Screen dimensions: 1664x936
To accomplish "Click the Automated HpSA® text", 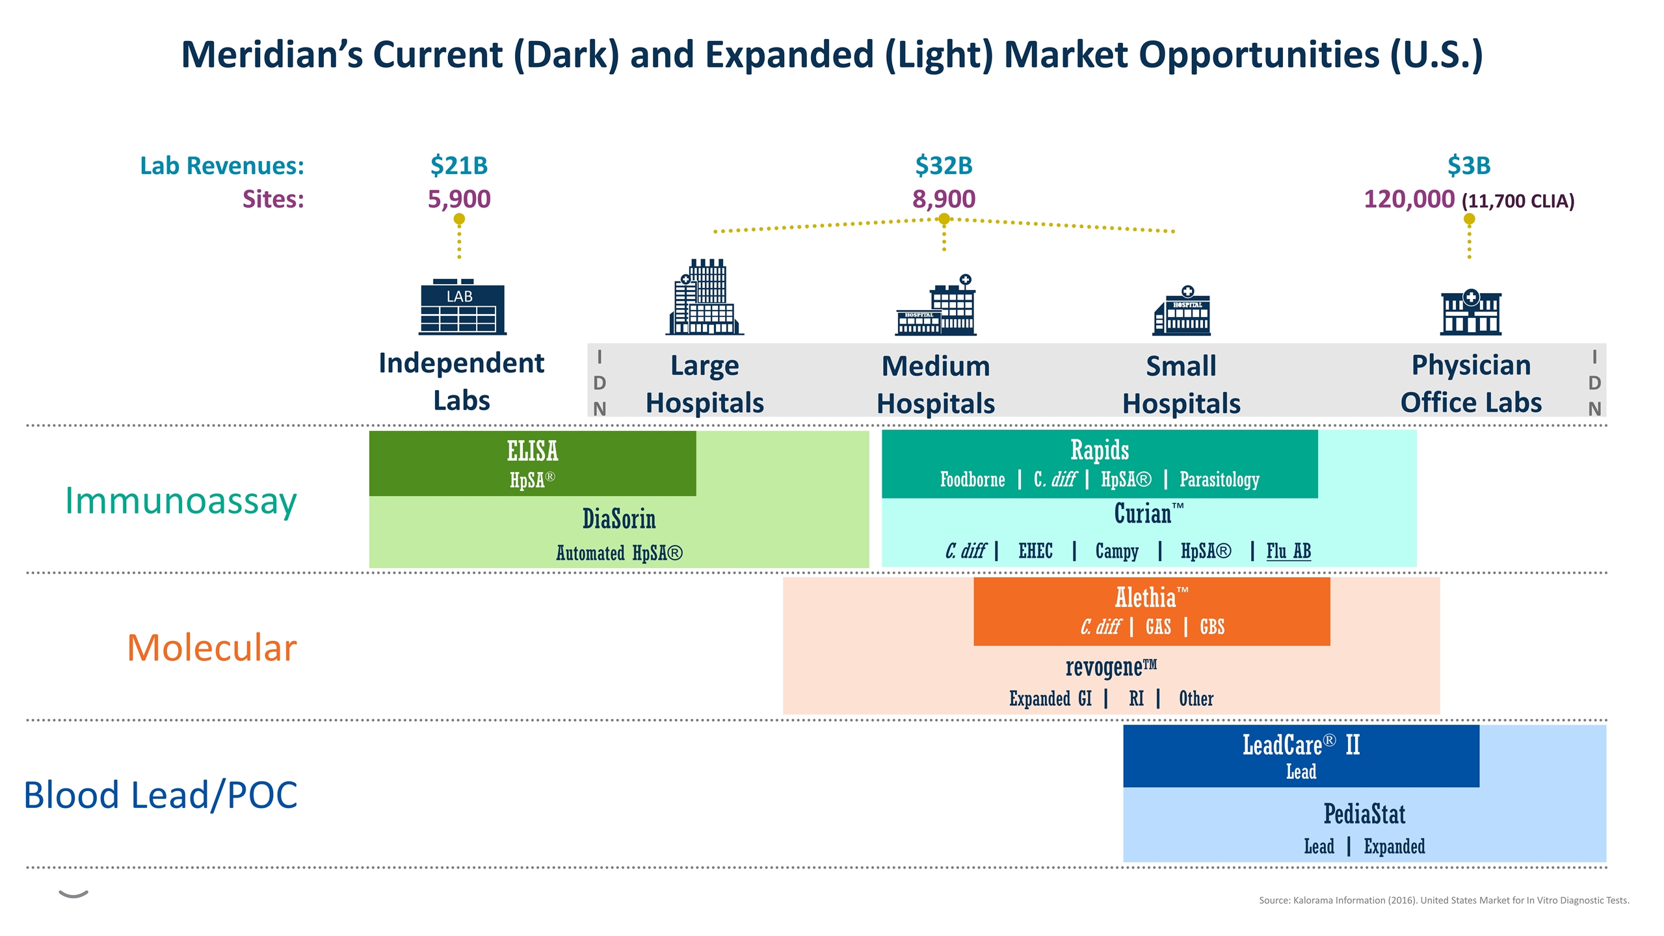I will [619, 553].
